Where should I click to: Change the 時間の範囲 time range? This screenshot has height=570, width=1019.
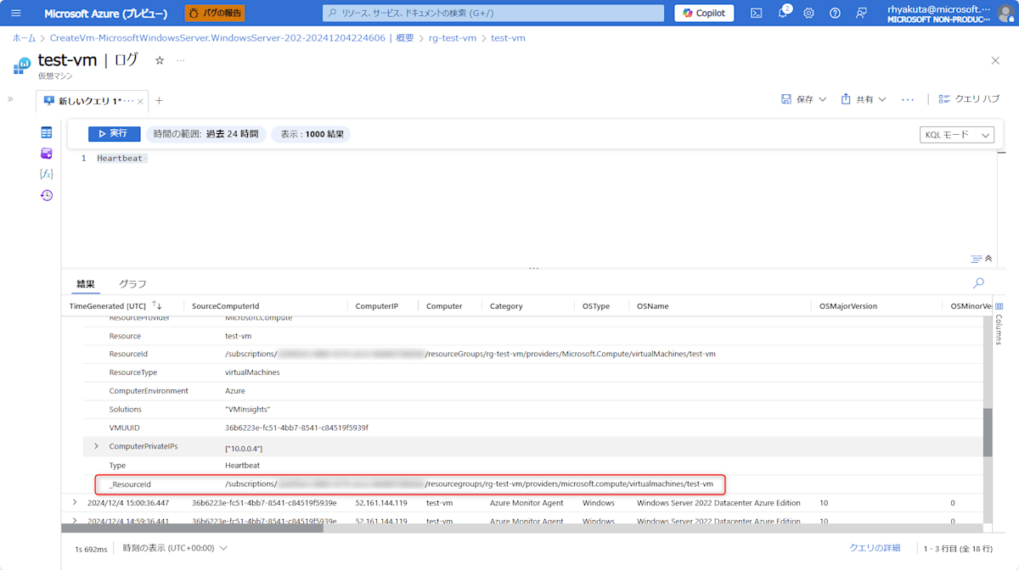[x=206, y=134]
